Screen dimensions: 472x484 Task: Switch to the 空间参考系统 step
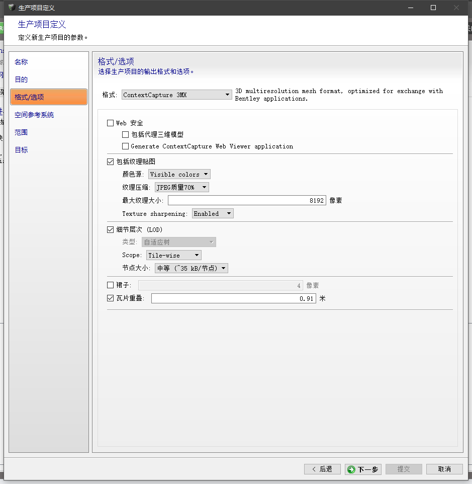click(34, 115)
